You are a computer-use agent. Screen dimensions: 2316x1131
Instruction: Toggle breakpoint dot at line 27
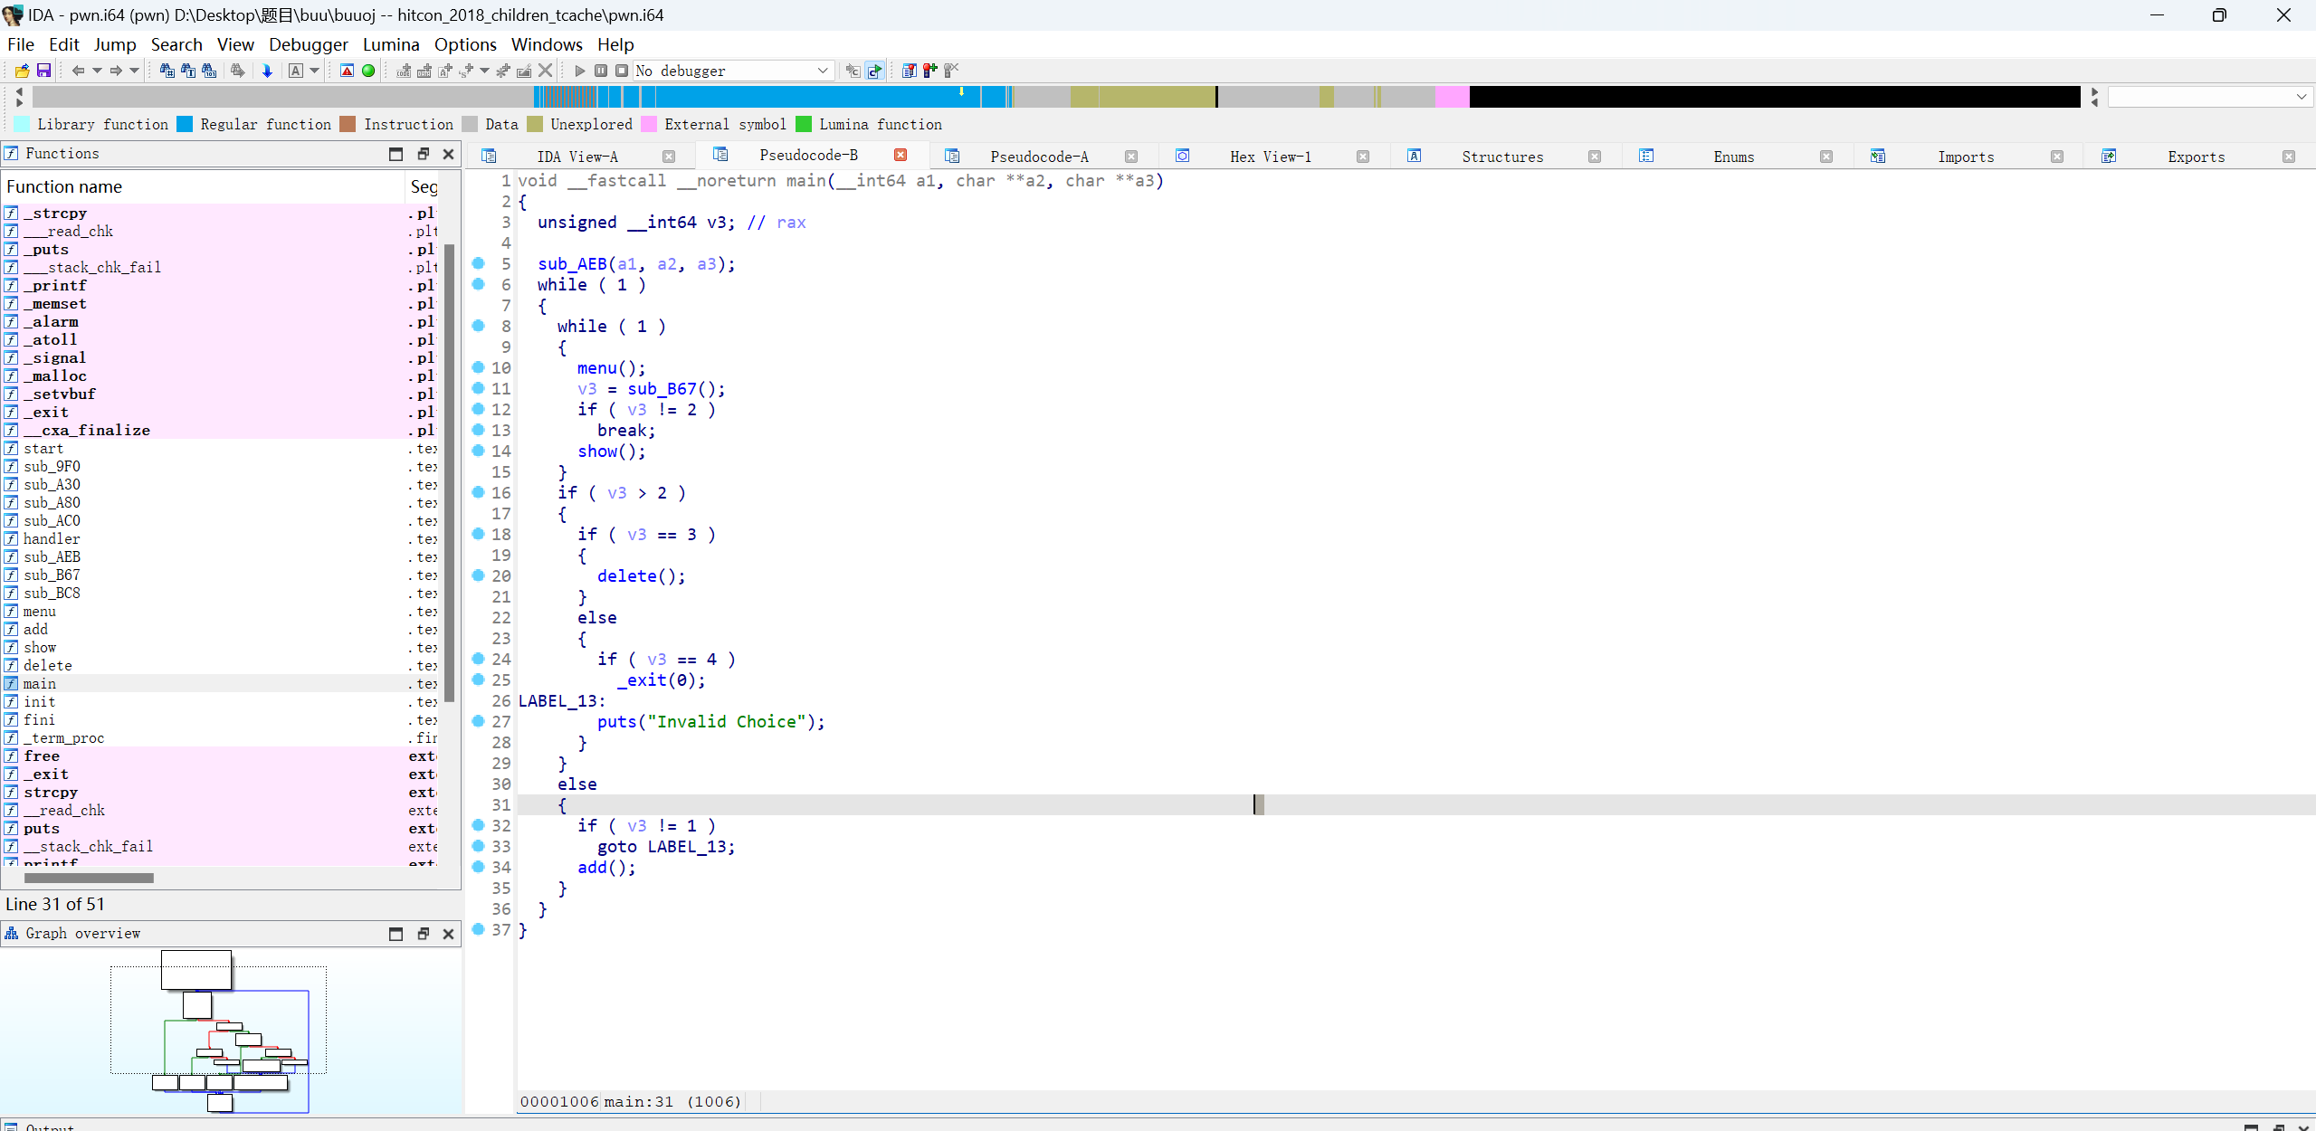[x=479, y=721]
